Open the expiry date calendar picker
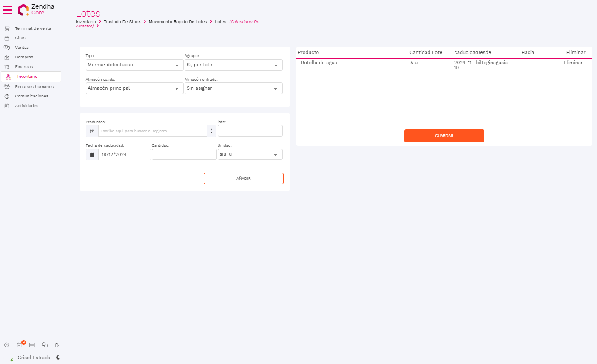597x364 pixels. click(92, 154)
